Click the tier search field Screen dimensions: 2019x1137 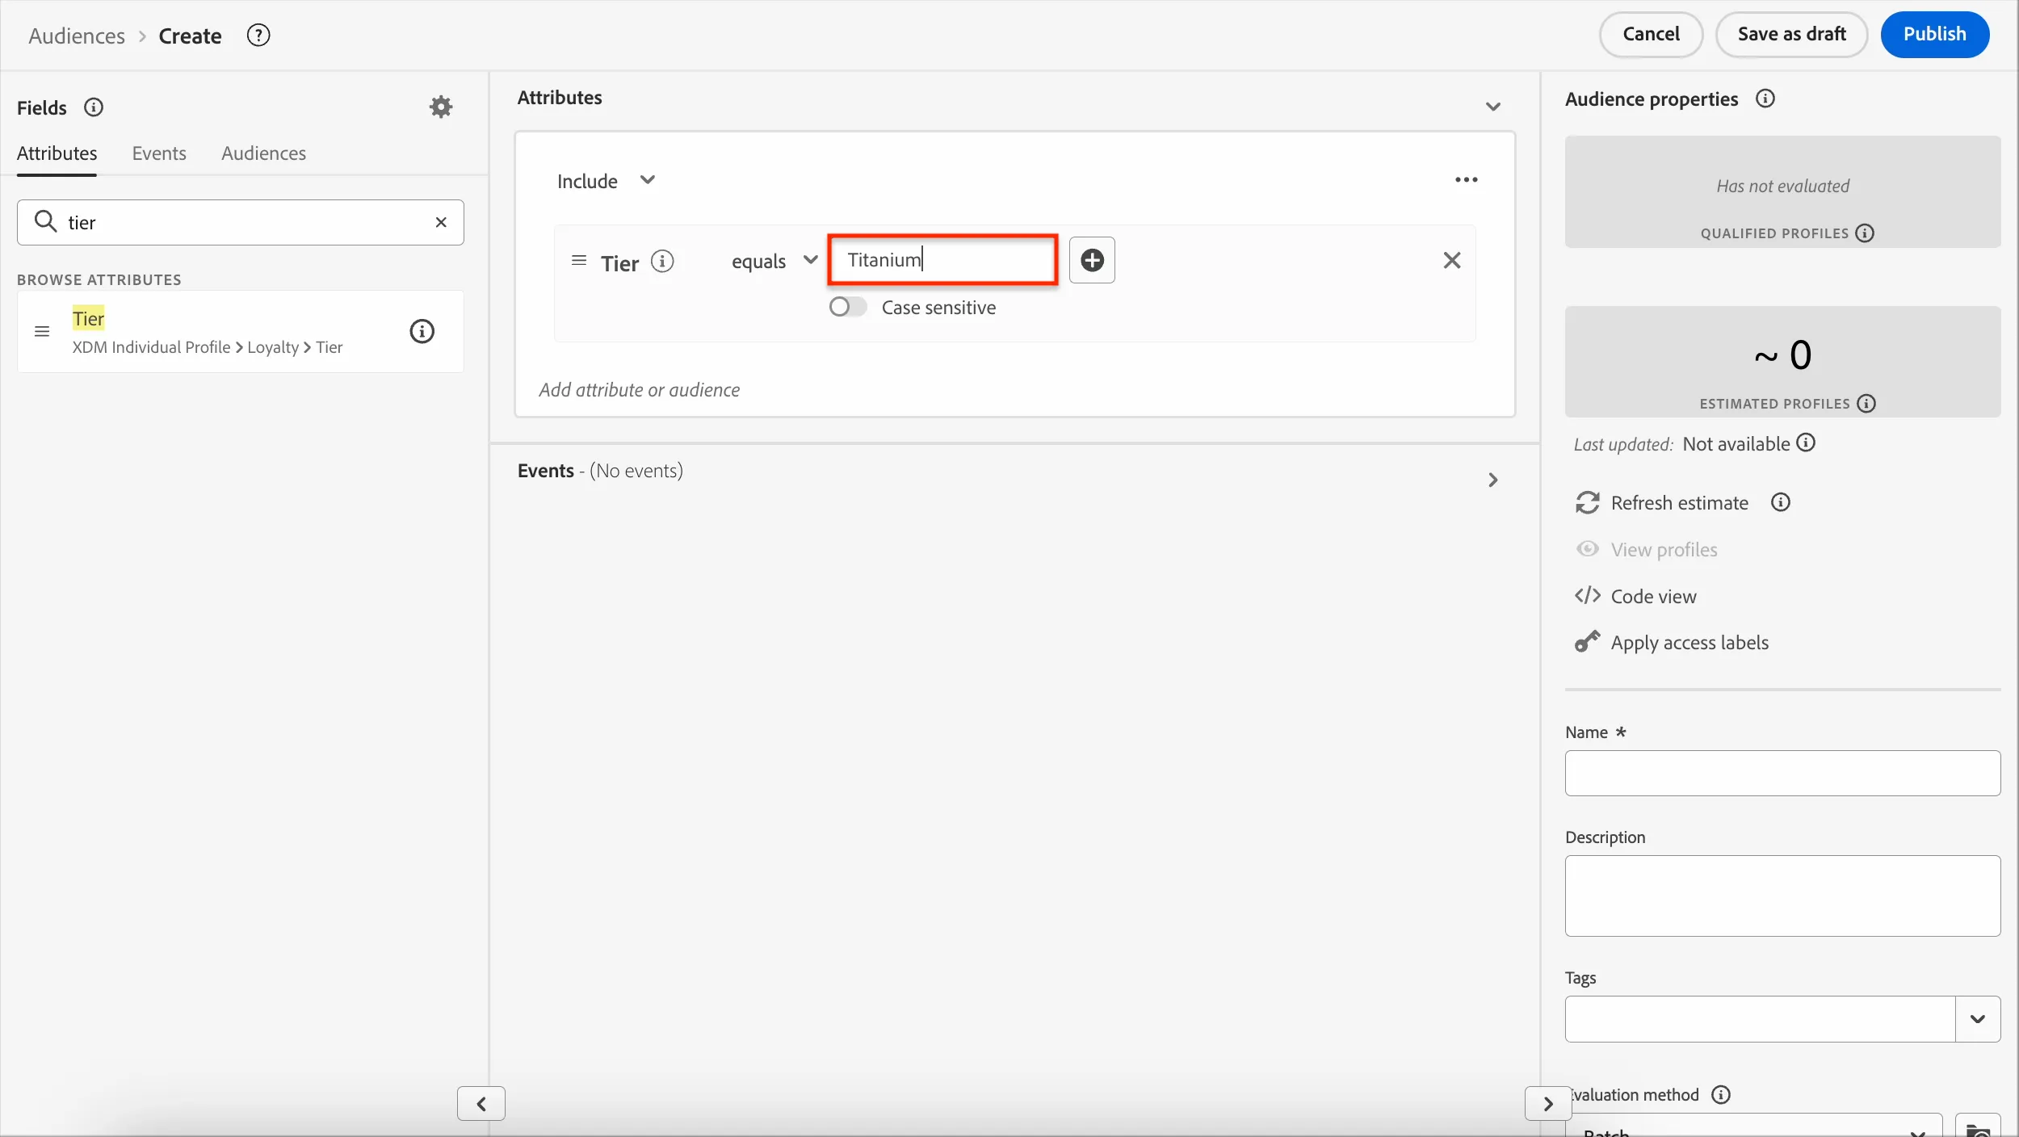241,222
